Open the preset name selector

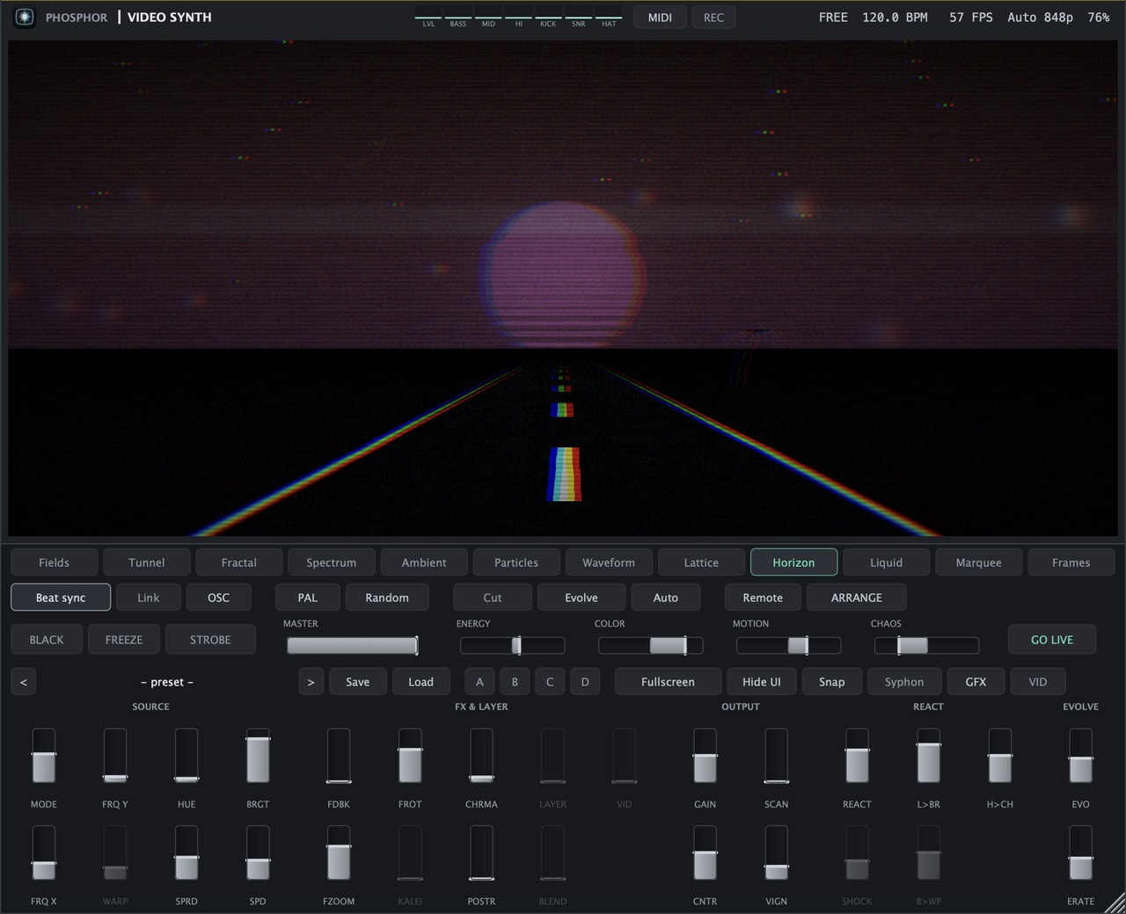pos(167,682)
